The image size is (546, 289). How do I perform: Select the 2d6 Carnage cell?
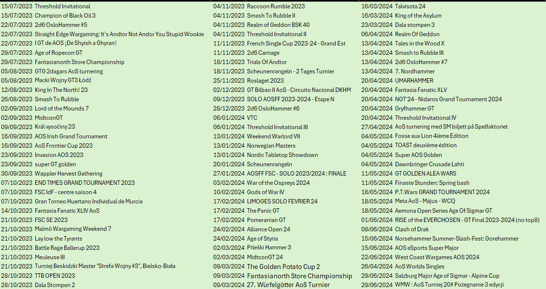point(263,53)
